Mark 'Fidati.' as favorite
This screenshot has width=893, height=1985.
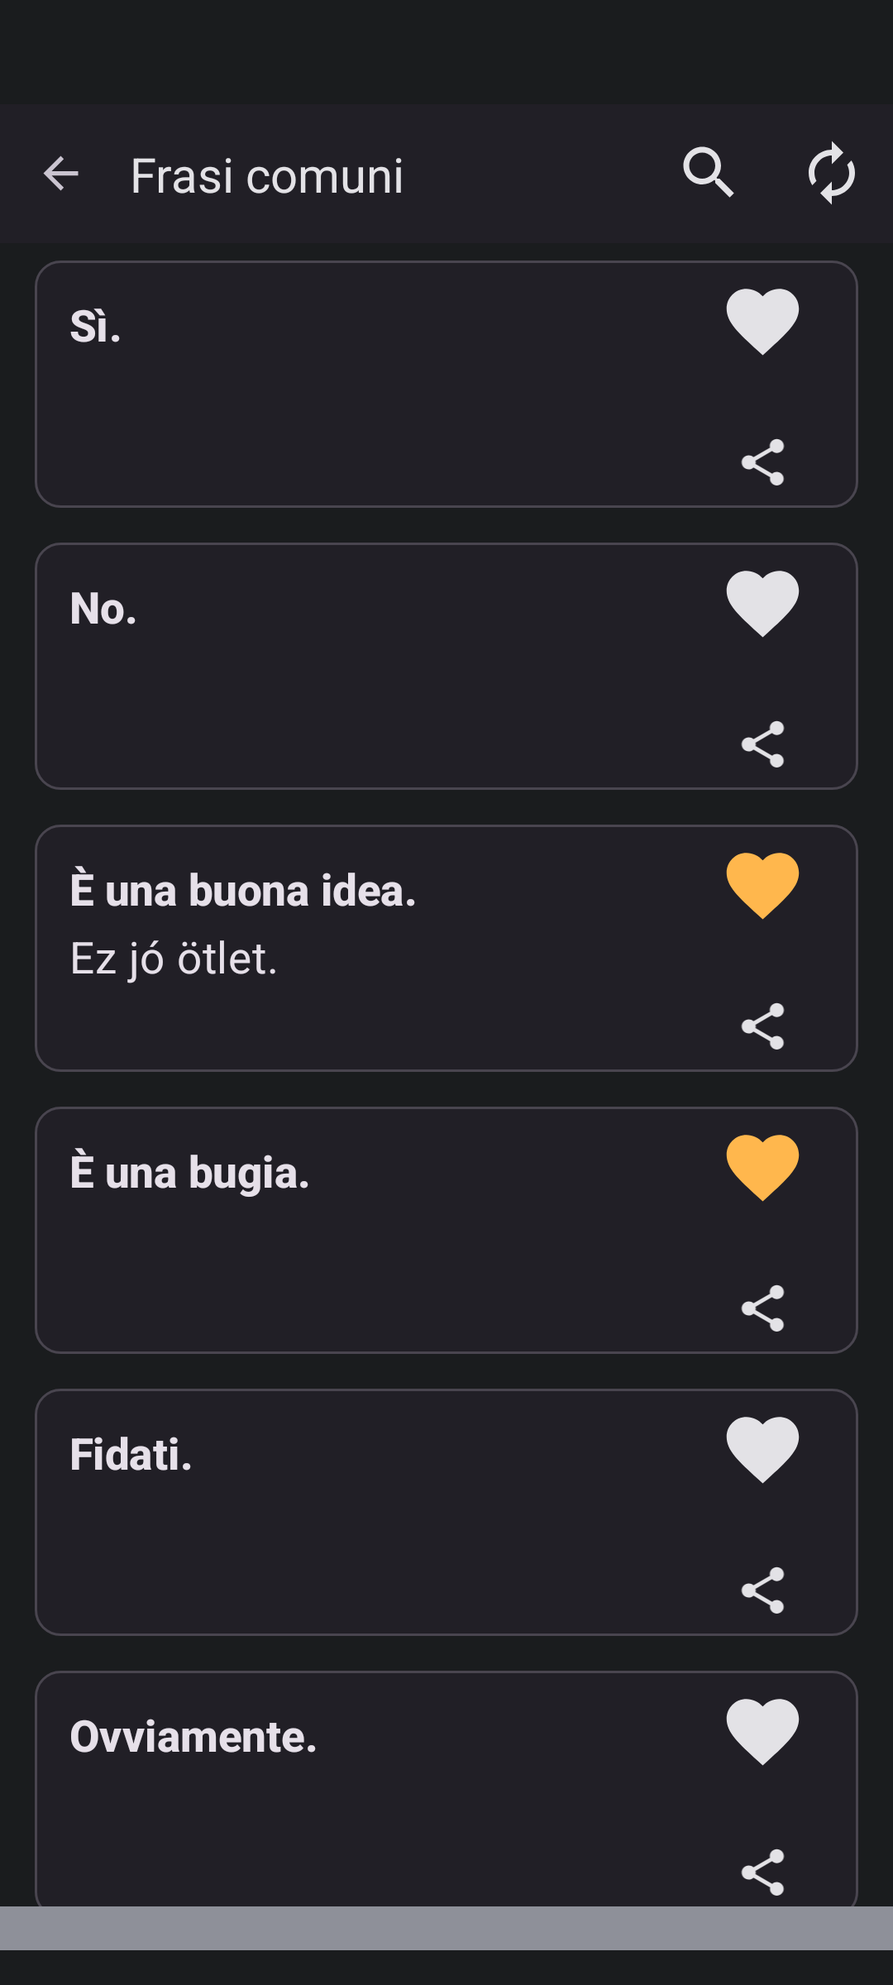(762, 1450)
